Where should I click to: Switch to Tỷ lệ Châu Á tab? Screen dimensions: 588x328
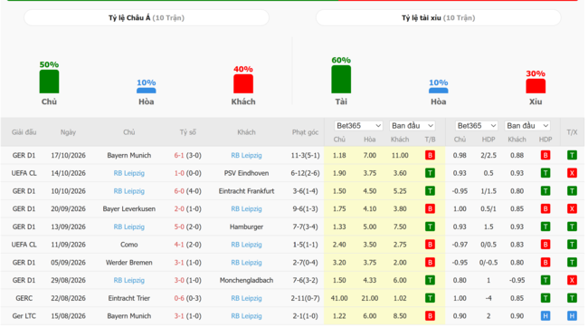point(147,17)
